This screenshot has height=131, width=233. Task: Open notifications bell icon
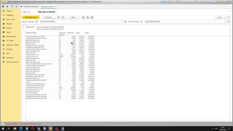[x=16, y=7]
